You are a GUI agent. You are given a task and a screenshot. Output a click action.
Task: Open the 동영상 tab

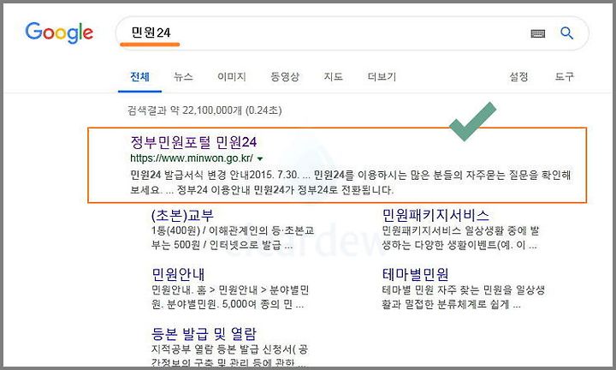[x=285, y=76]
